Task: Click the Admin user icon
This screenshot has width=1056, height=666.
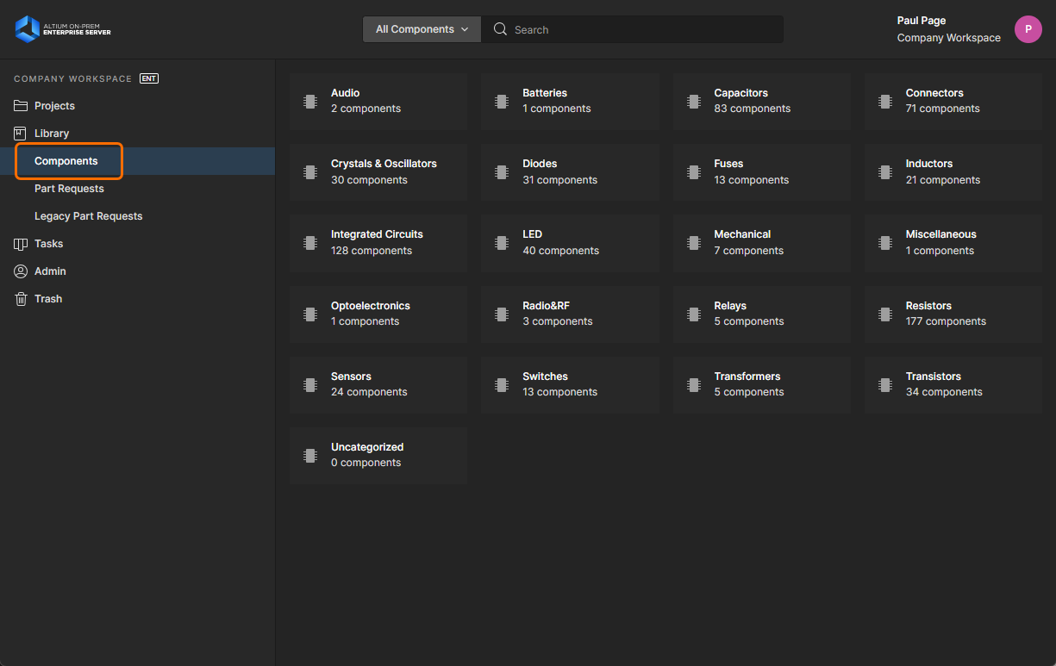Action: (x=21, y=271)
